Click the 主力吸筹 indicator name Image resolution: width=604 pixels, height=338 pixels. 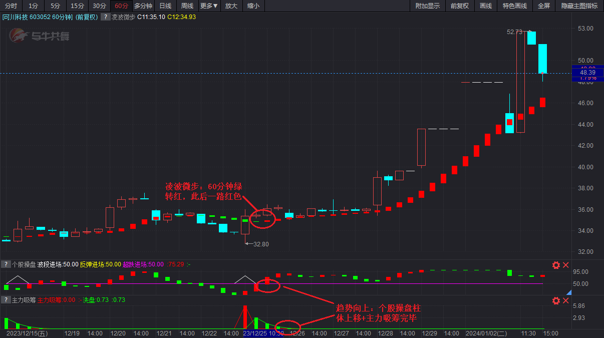point(23,300)
